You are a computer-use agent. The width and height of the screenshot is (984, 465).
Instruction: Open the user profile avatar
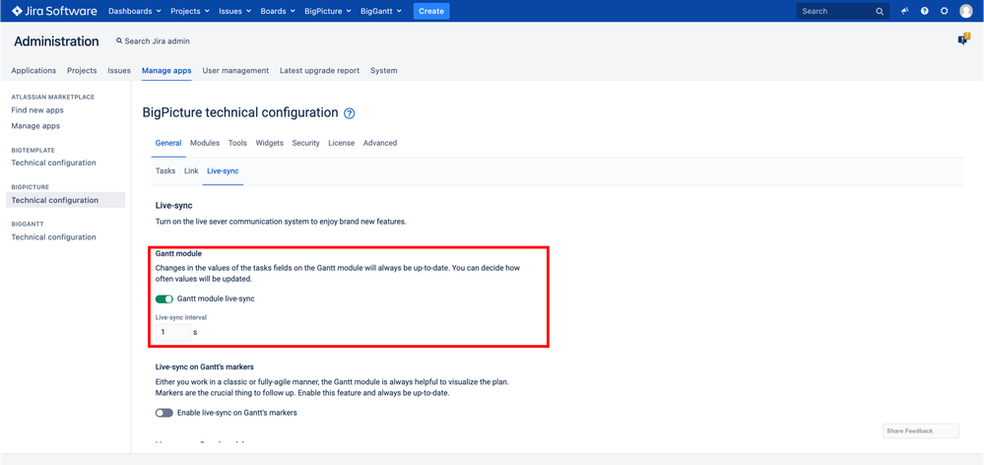click(x=966, y=11)
